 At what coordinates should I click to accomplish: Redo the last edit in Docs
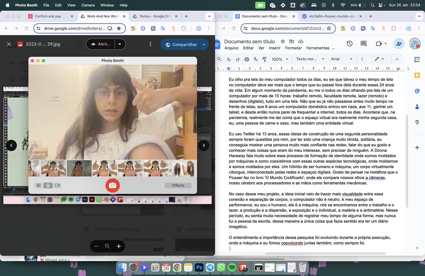pos(238,59)
